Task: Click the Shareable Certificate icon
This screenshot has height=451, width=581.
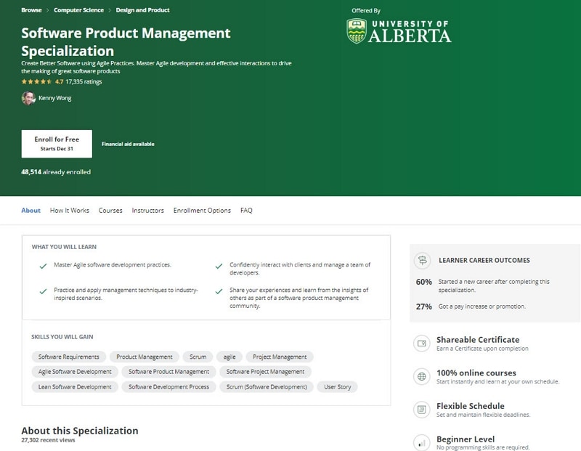Action: [422, 344]
